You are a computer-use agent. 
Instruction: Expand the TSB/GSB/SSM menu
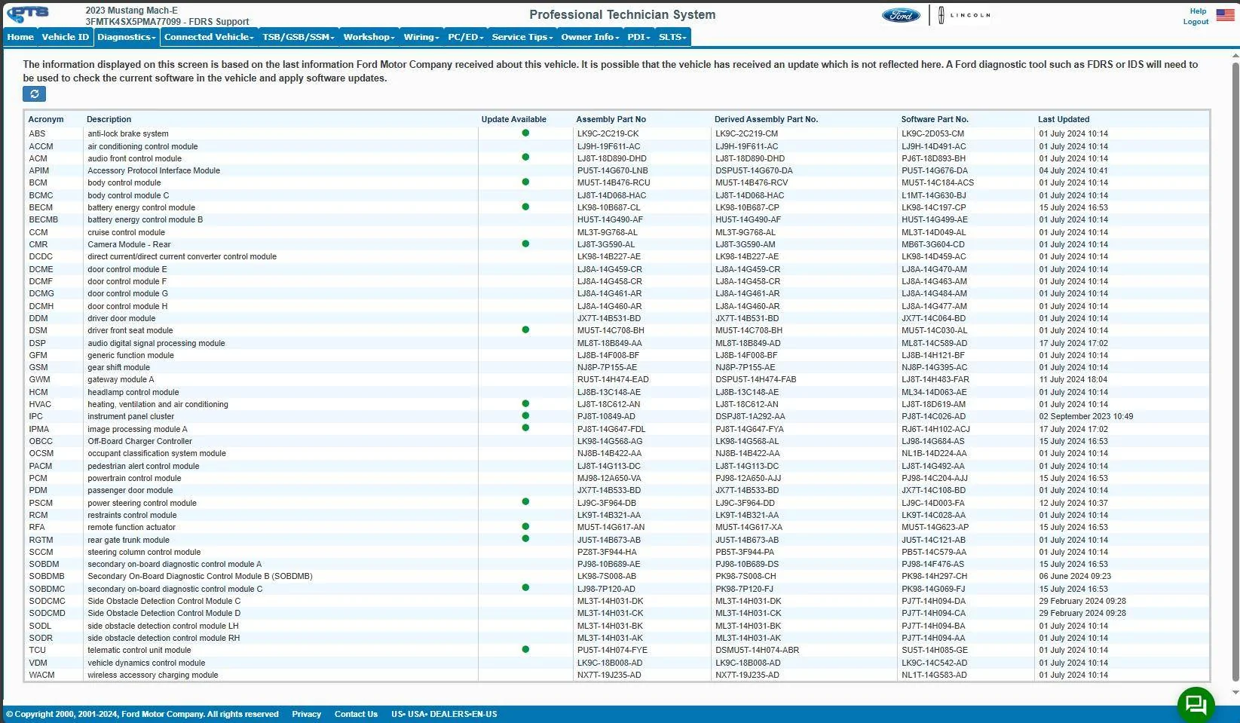pos(299,37)
